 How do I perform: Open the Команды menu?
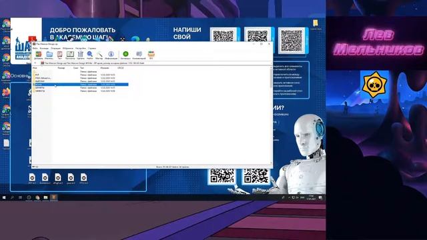point(44,48)
